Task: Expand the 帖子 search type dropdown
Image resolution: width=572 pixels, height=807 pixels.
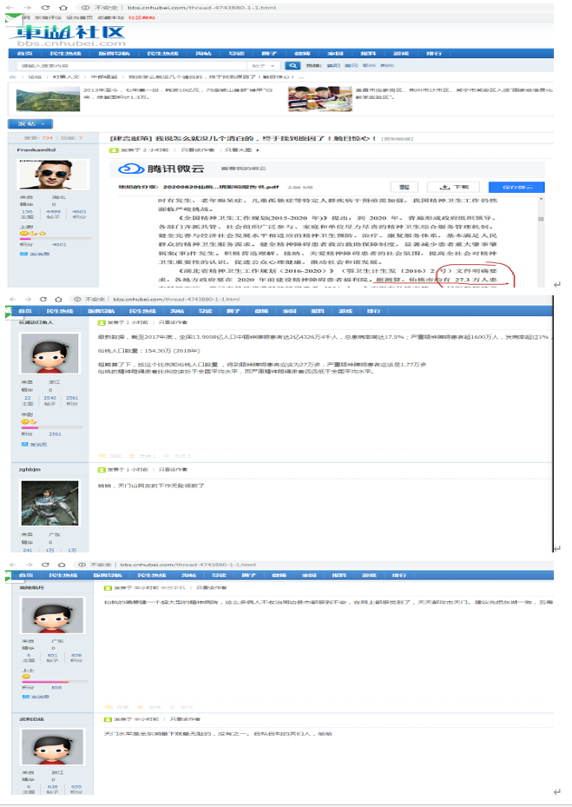Action: click(x=265, y=66)
